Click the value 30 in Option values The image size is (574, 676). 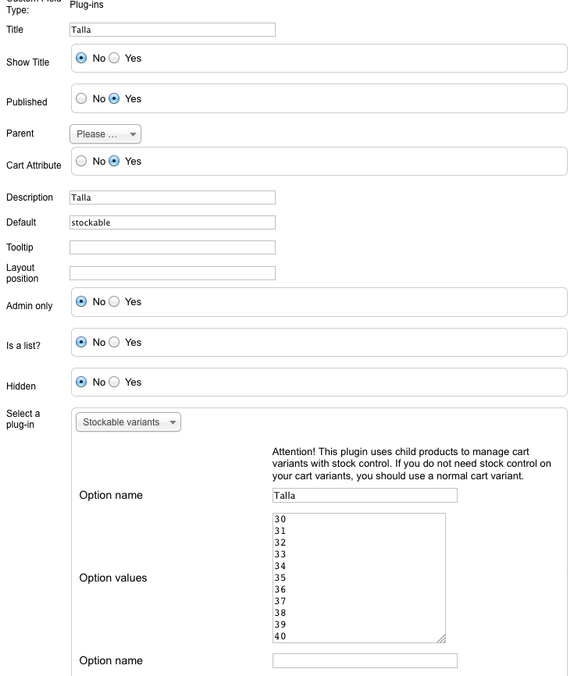(x=280, y=519)
